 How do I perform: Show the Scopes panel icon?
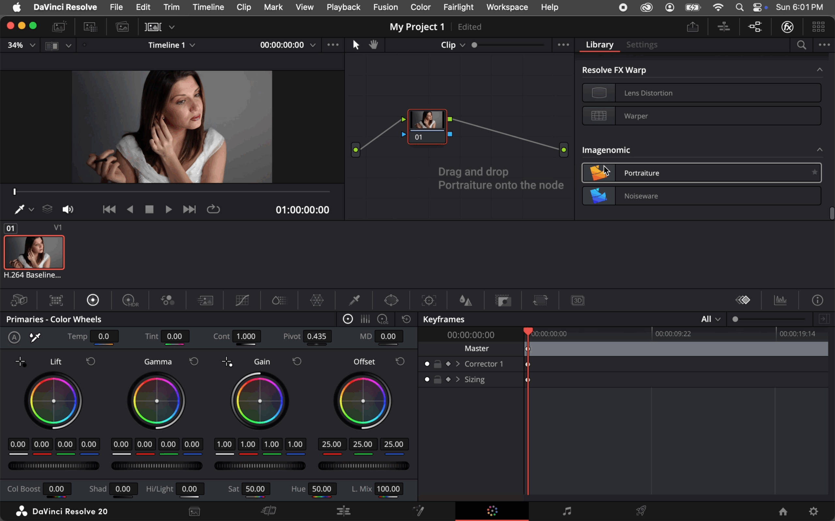pyautogui.click(x=780, y=300)
